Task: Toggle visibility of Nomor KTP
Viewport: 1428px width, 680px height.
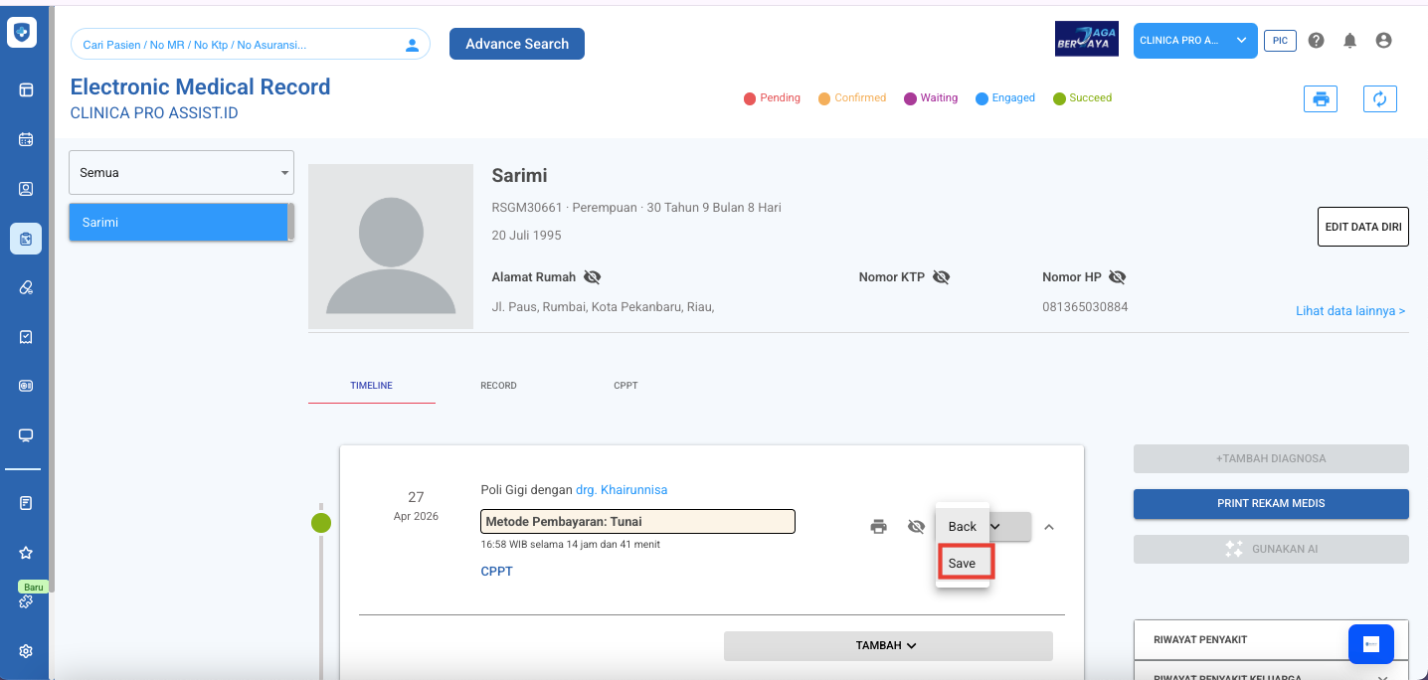Action: 941,277
